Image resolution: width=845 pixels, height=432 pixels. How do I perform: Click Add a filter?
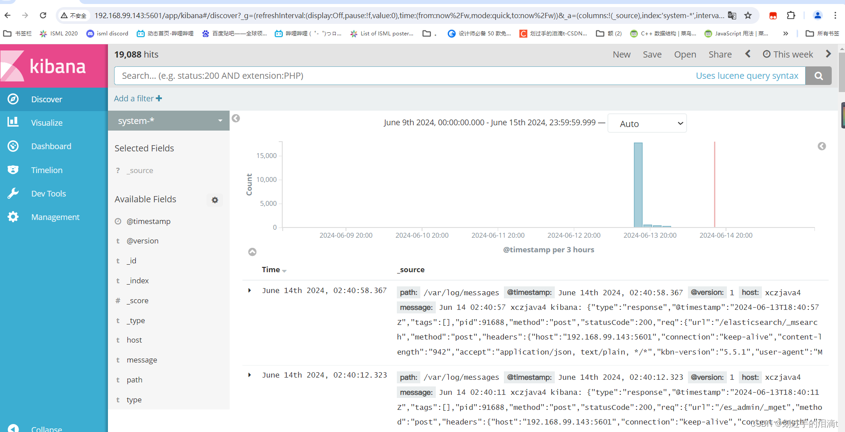pos(138,98)
